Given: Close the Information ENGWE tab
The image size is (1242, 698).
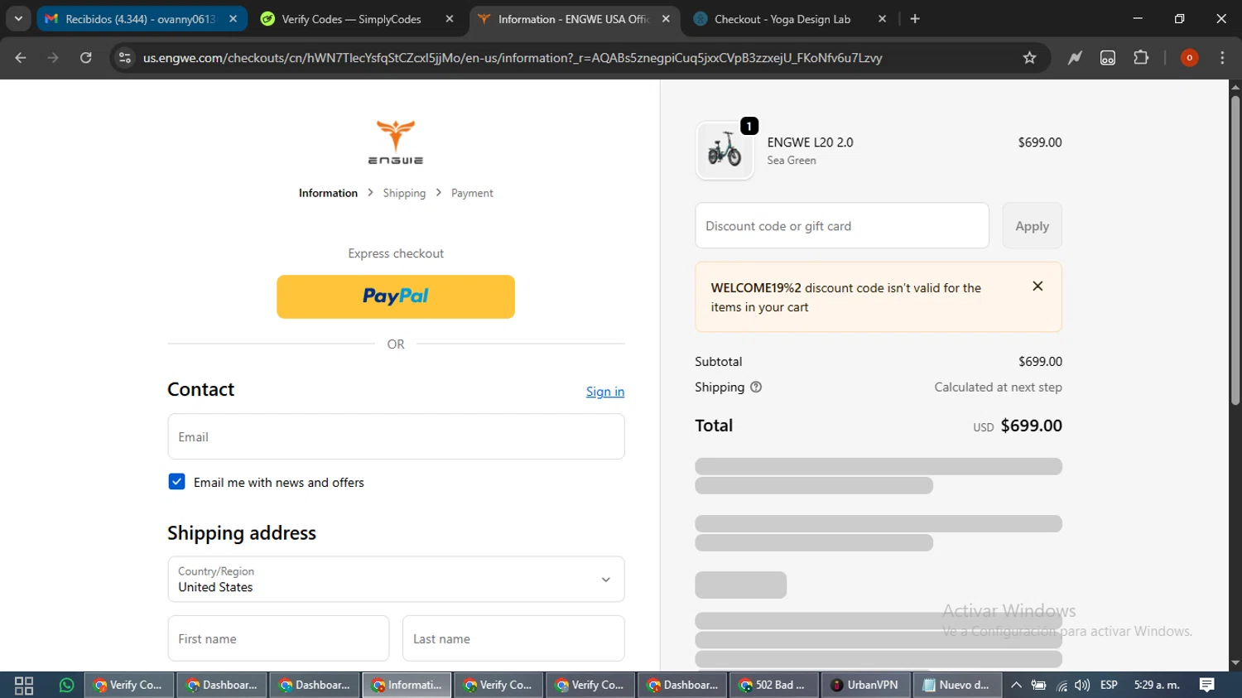Looking at the screenshot, I should point(666,19).
